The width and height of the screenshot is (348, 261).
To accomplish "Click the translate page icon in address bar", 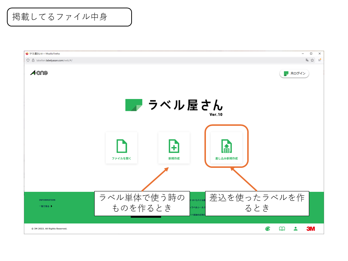I will pos(307,60).
